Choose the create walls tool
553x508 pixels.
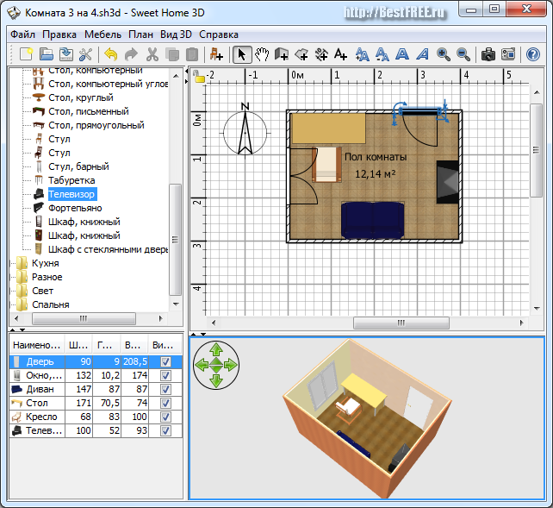tap(282, 54)
